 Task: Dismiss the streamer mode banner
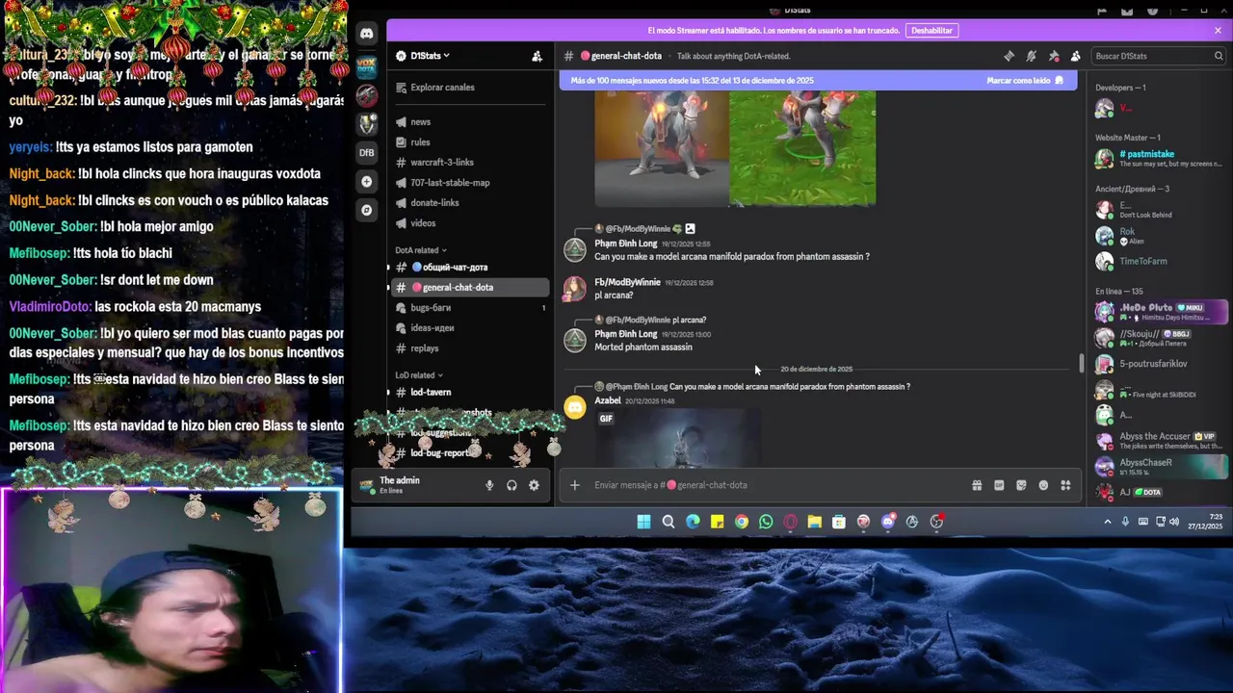point(1218,31)
